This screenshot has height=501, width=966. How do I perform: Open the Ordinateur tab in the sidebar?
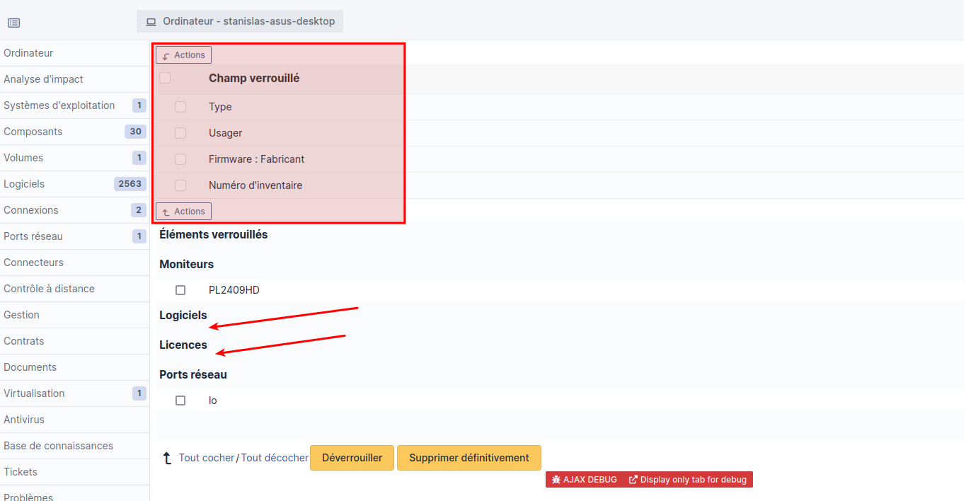74,53
